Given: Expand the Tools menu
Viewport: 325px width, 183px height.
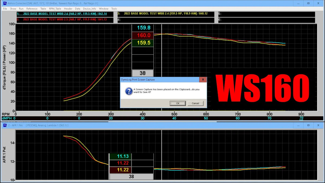Looking at the screenshot, I should point(114,9).
